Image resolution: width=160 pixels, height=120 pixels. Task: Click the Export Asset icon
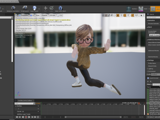35,8
